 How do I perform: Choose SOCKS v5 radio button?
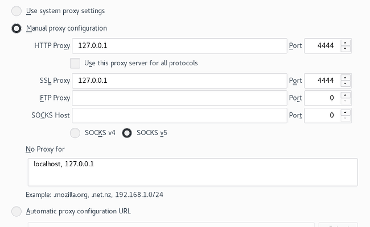127,133
